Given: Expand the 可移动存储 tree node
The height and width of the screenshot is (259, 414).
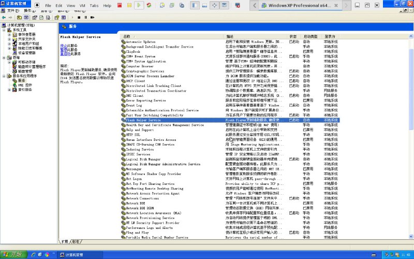Looking at the screenshot, I should pyautogui.click(x=9, y=62).
